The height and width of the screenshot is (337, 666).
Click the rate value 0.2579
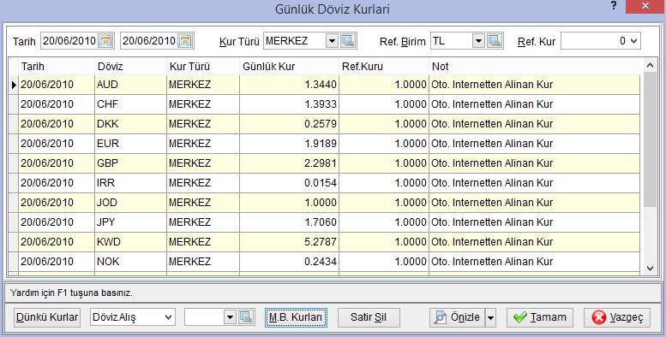coord(321,124)
